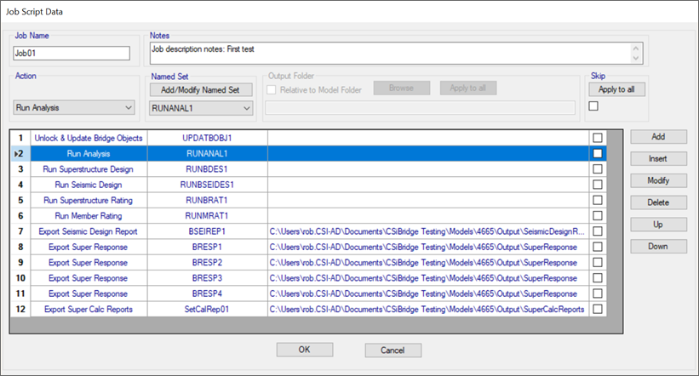This screenshot has height=376, width=699.
Task: Click the Skip Apply to all button
Action: 622,89
